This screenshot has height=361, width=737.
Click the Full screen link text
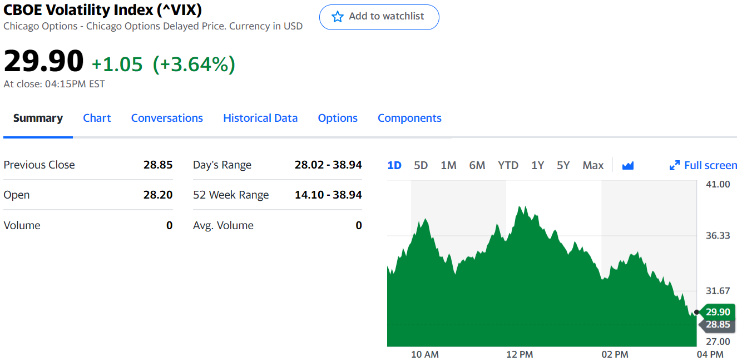(710, 165)
